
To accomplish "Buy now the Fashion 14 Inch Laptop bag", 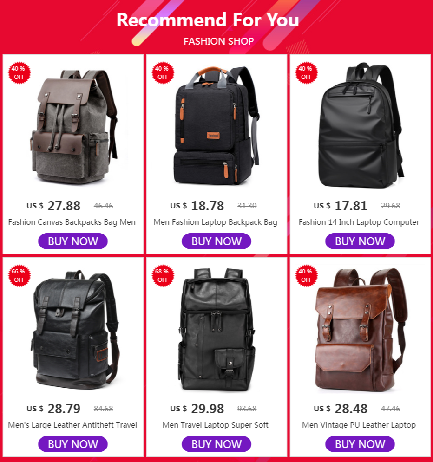I will coord(360,241).
